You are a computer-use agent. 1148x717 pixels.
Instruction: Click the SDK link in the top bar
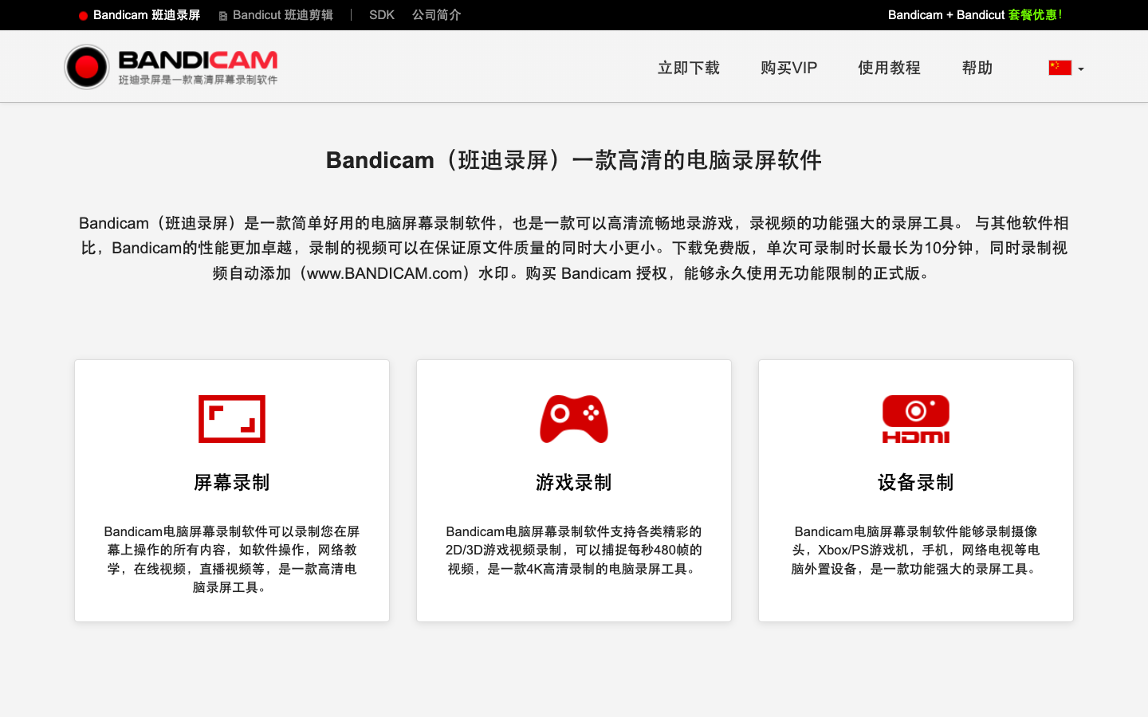pyautogui.click(x=381, y=14)
